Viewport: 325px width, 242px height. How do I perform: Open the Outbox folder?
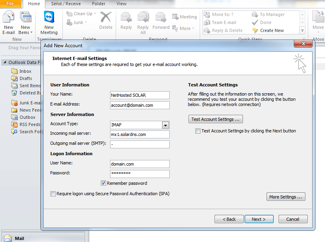click(x=24, y=117)
